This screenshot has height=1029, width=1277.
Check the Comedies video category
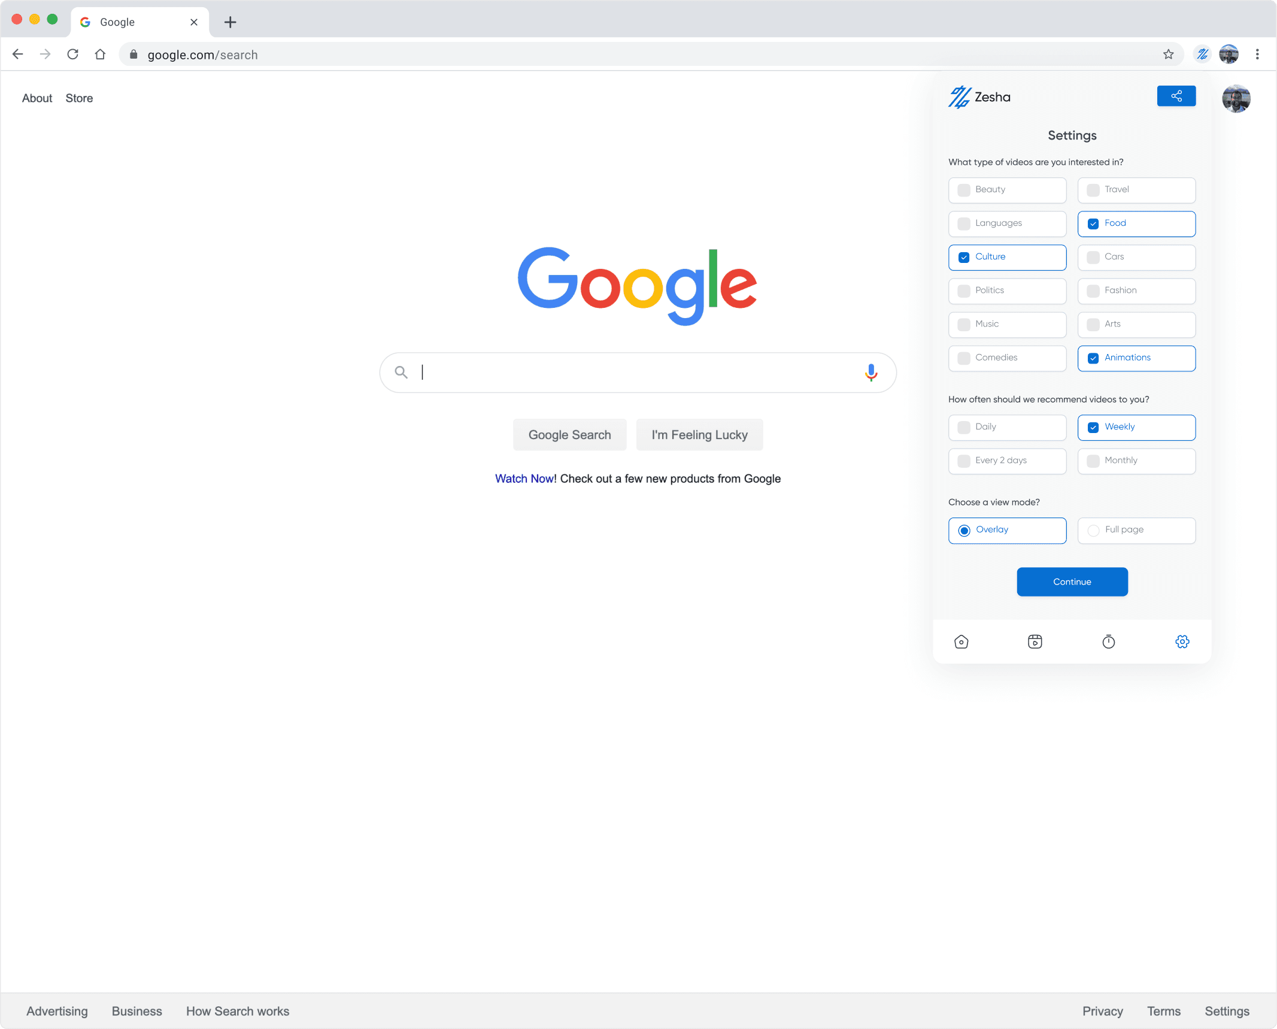(x=1007, y=358)
